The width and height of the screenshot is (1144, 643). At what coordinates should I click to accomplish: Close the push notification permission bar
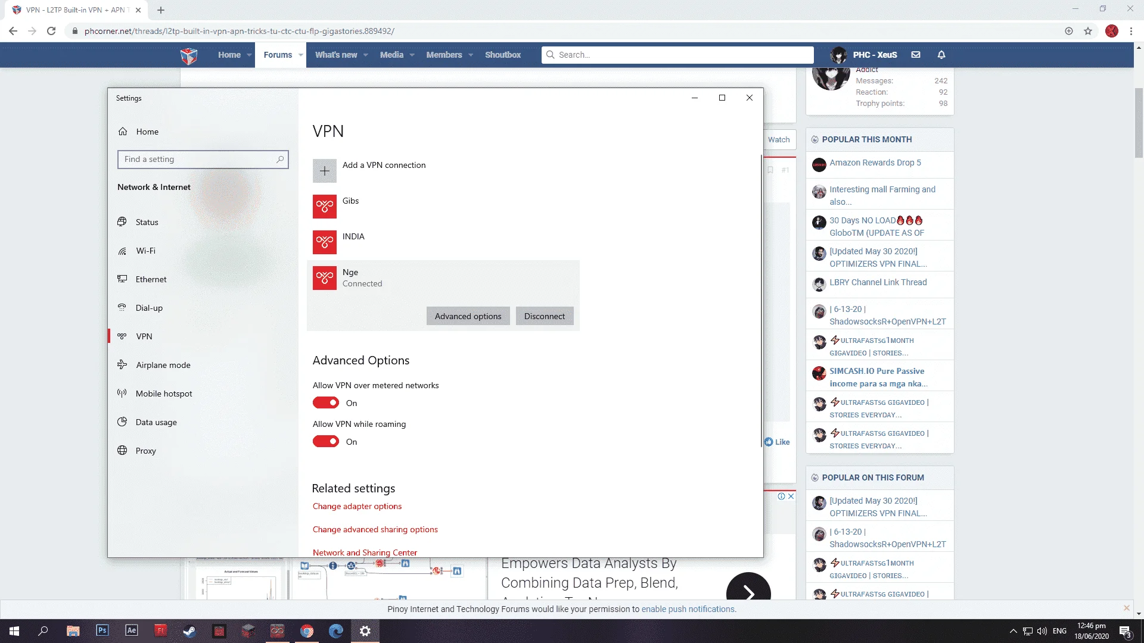(1126, 608)
